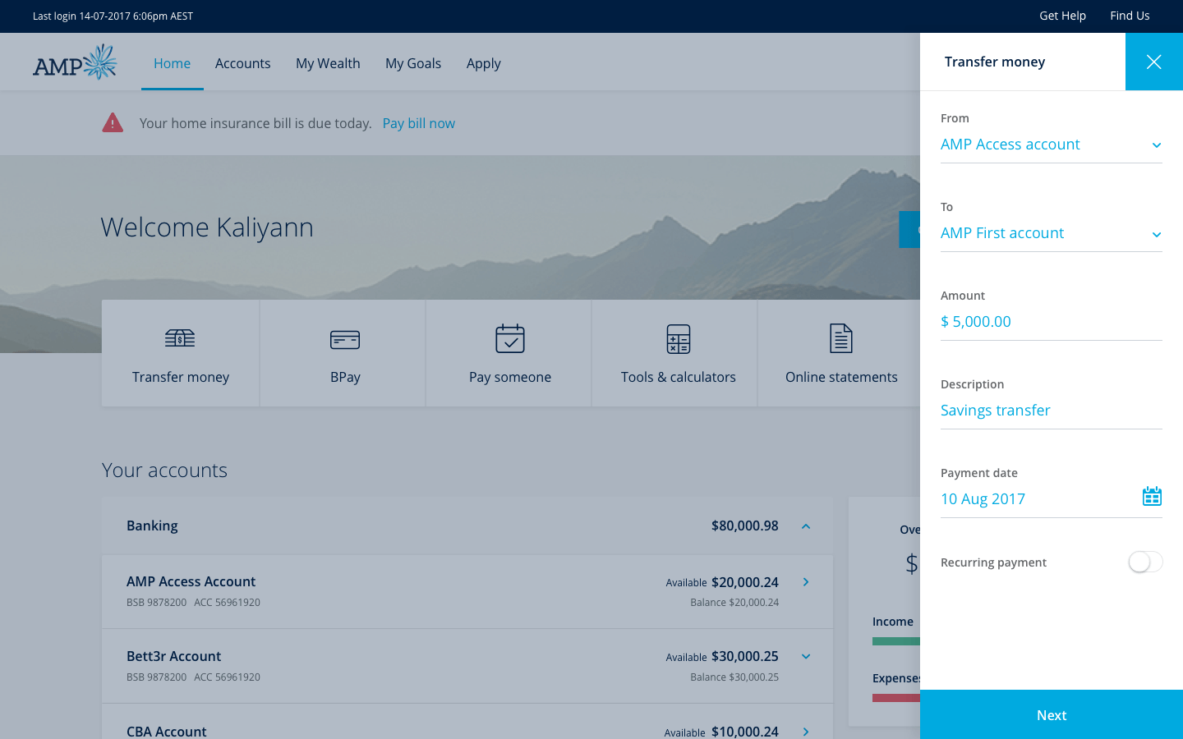
Task: Select the Tools & calculators label
Action: pos(679,377)
